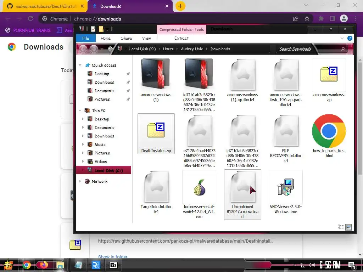The image size is (363, 272).
Task: Switch to the malwaredatabase GitHub Chrome tab
Action: [45, 6]
